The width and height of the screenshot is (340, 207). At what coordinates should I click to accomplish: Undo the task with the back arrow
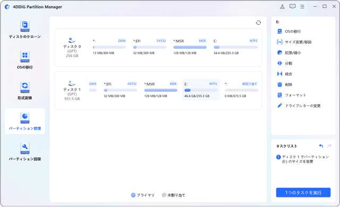[321, 146]
